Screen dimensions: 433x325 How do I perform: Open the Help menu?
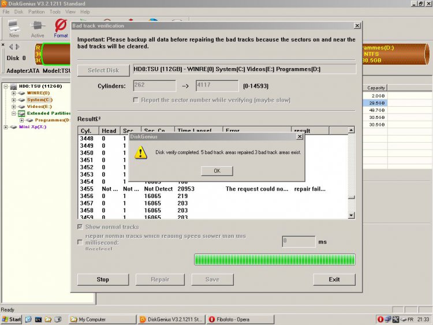pyautogui.click(x=85, y=12)
